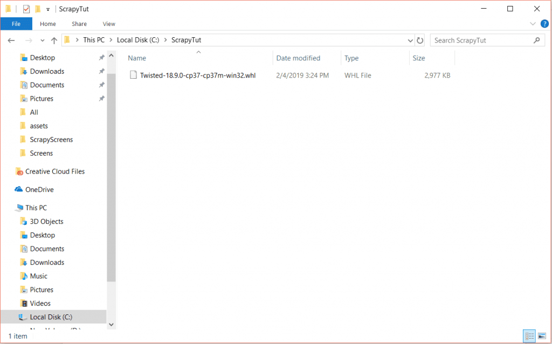Open pinned Documents in Quick access
This screenshot has height=344, width=552.
[x=47, y=85]
